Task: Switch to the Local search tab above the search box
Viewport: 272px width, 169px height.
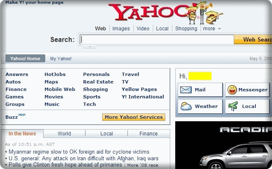Action: (x=162, y=29)
